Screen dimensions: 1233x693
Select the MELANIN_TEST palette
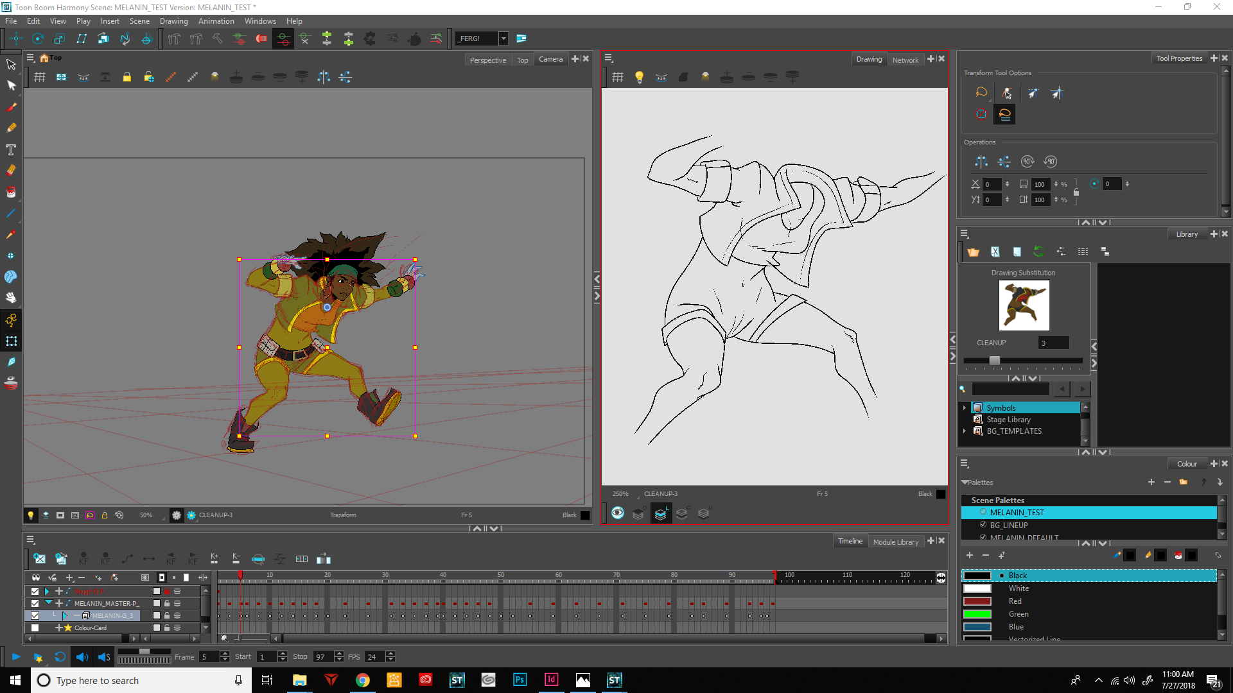coord(1017,512)
